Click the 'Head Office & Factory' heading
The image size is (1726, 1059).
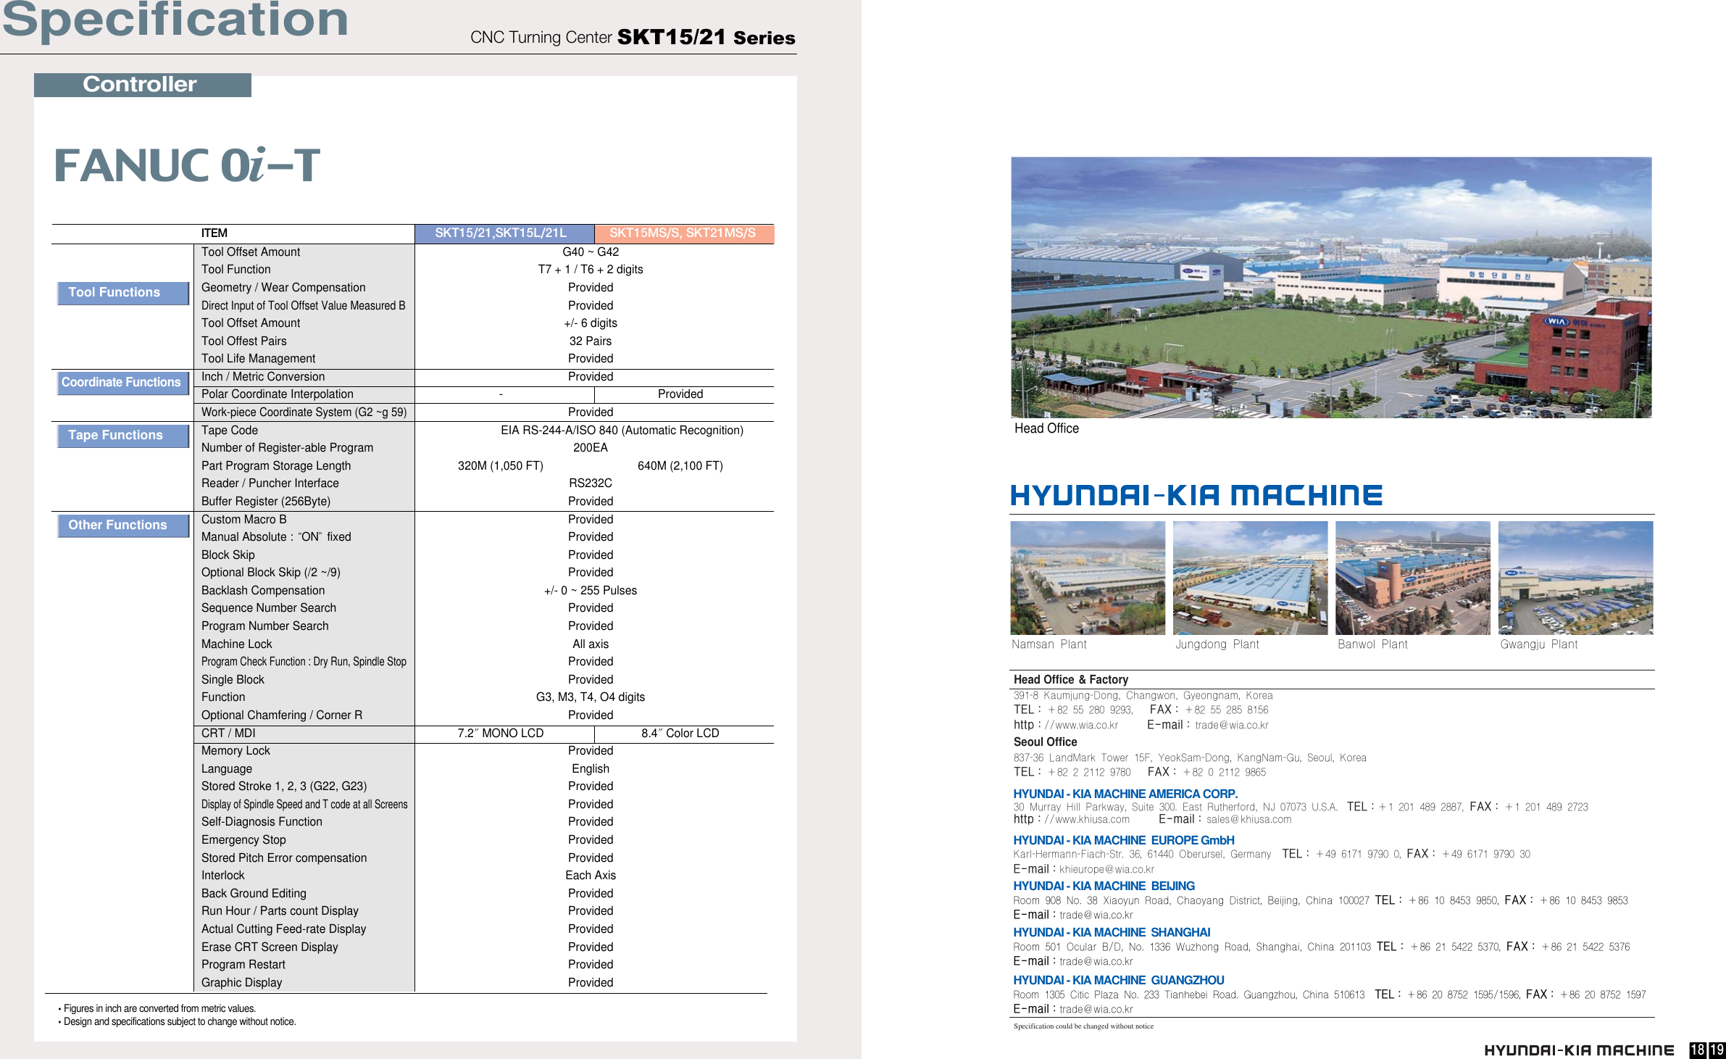(x=1071, y=680)
